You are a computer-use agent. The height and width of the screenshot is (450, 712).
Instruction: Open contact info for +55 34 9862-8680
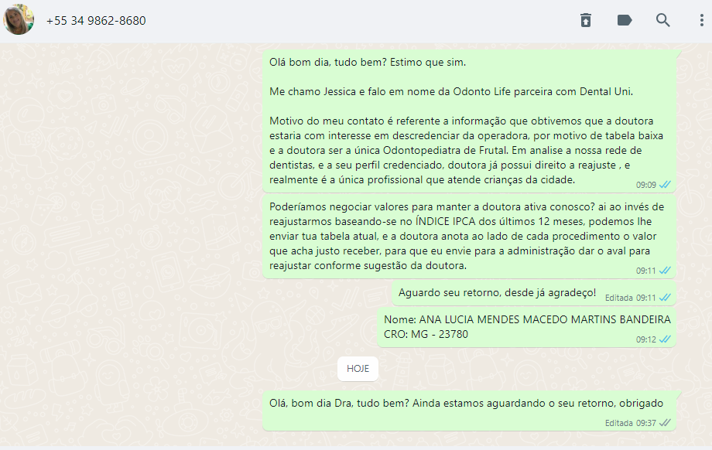click(96, 21)
